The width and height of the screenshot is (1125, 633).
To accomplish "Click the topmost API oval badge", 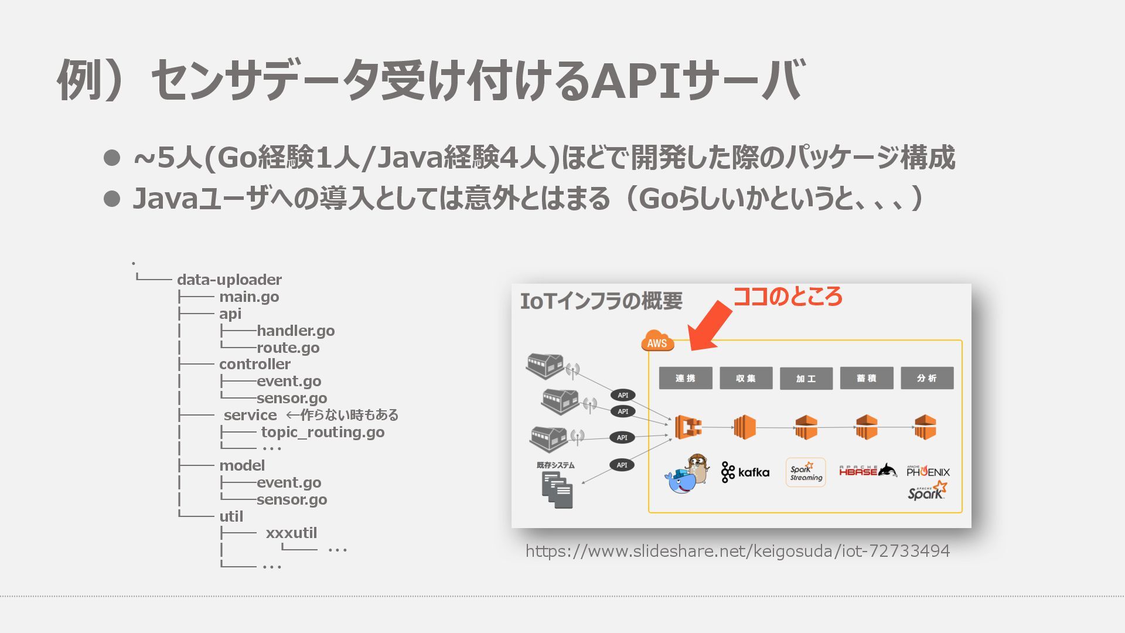I will pyautogui.click(x=623, y=395).
